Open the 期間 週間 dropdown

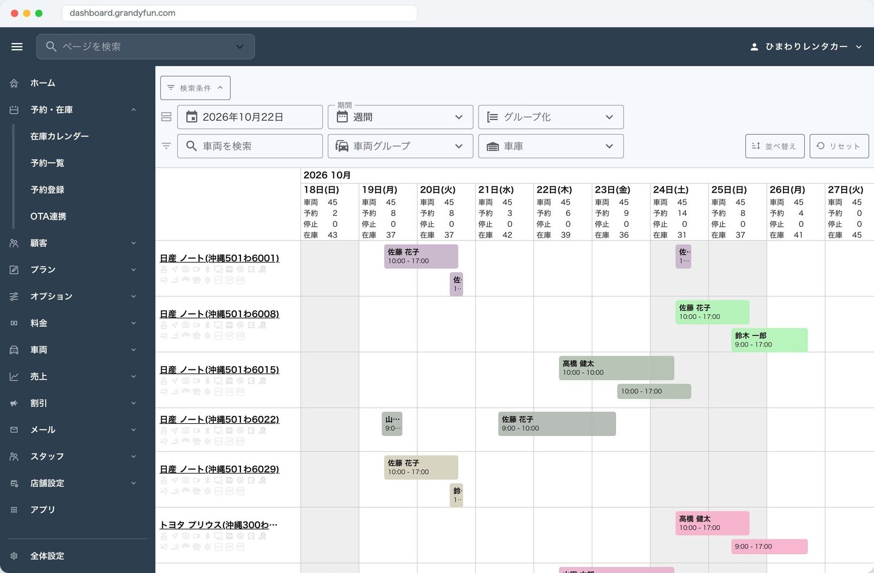(401, 117)
